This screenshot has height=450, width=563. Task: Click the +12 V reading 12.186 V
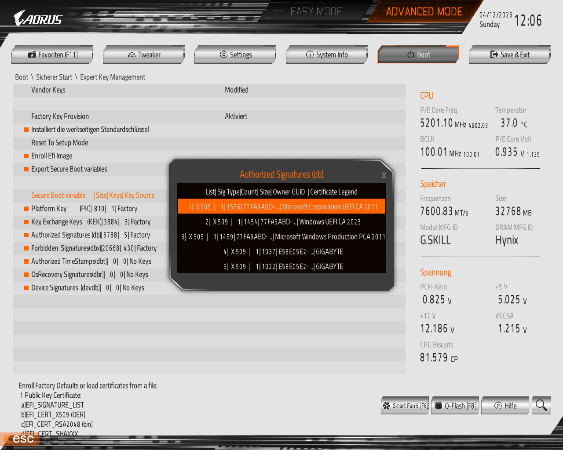[x=437, y=329]
